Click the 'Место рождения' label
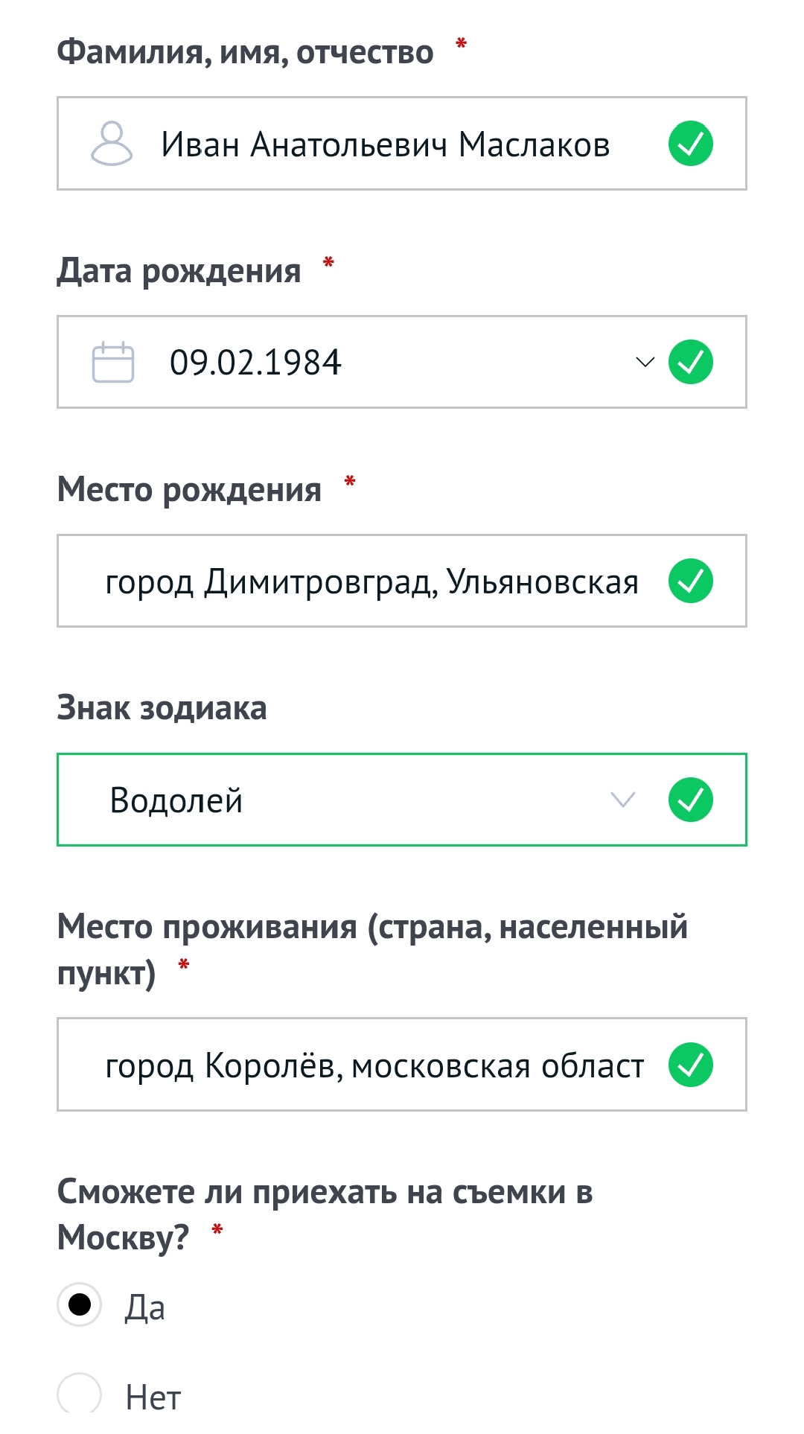The image size is (804, 1434). 190,490
